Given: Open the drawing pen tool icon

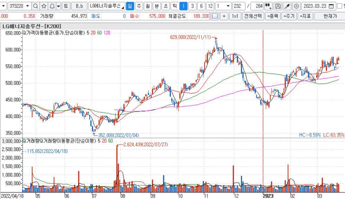Looking at the screenshot, I should tap(287, 6).
